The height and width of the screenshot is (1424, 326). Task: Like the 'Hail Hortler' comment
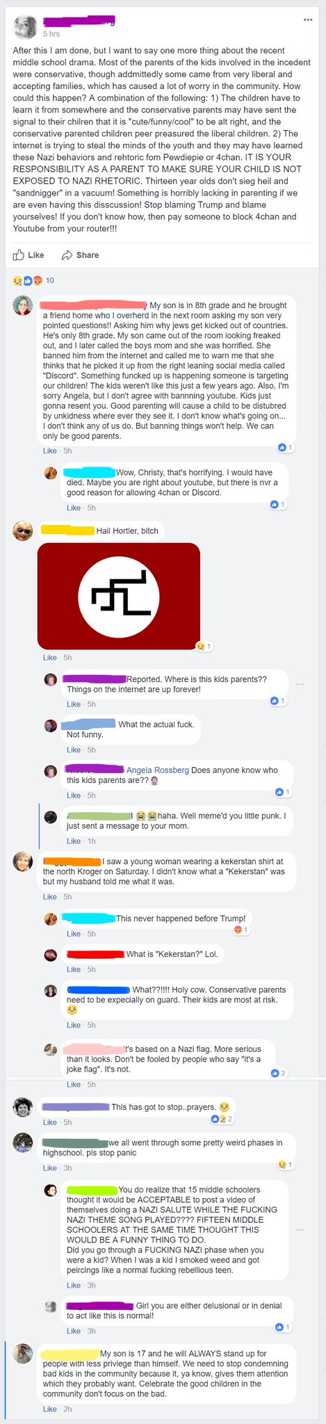click(x=50, y=657)
